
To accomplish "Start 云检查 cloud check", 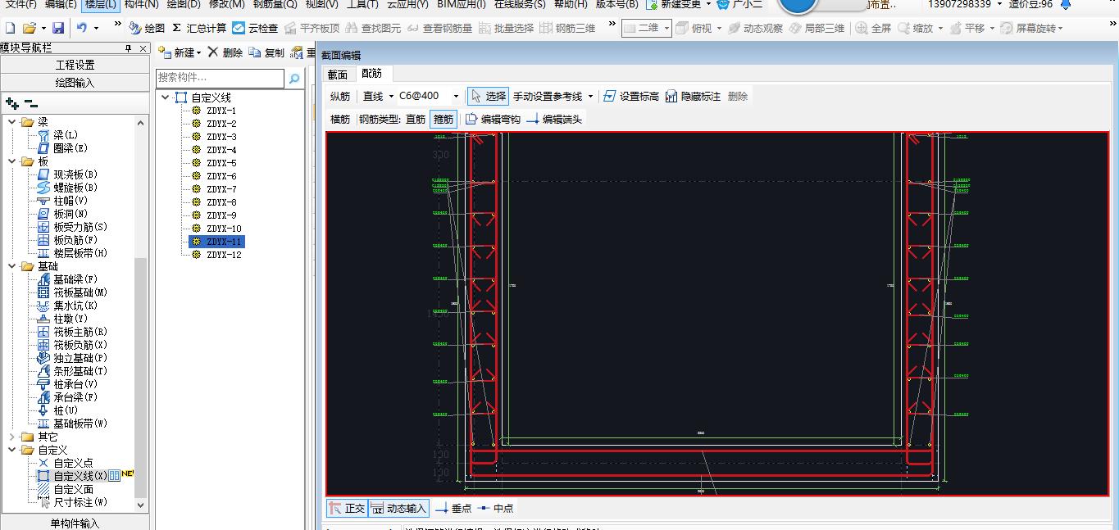I will (255, 28).
